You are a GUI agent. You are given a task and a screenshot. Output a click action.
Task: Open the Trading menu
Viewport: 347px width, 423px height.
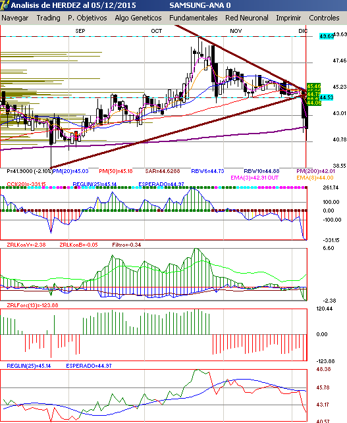click(48, 18)
